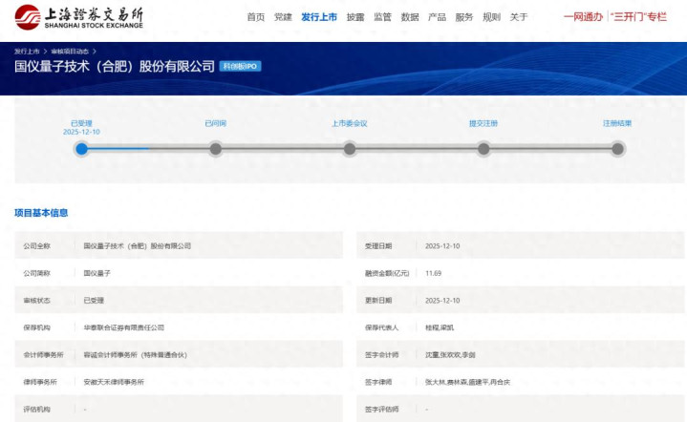Click the 评估机构 field label
This screenshot has width=687, height=422.
(37, 409)
